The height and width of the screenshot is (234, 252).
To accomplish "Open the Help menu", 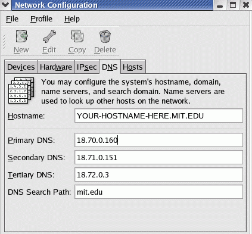I will (x=72, y=19).
